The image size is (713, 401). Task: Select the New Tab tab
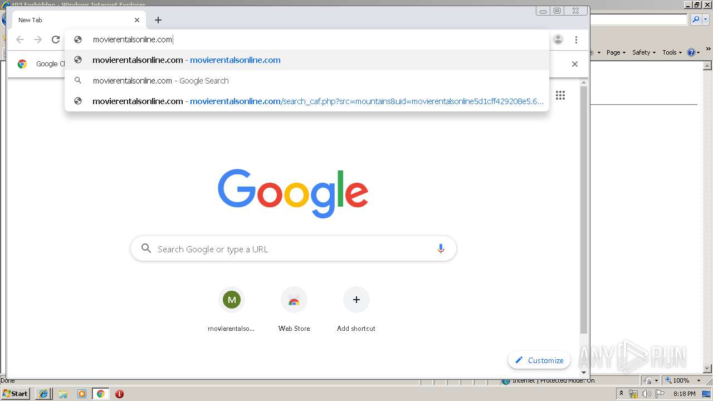coord(79,20)
